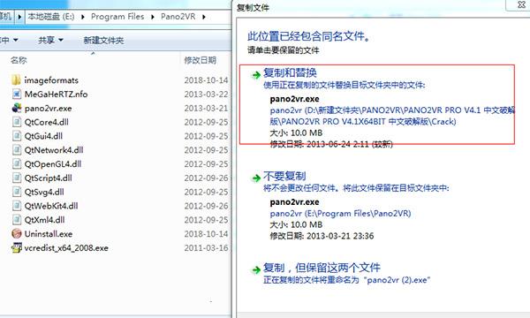The image size is (530, 318).
Task: Select file name vcredist_x64_2008.exe
Action: [66, 247]
